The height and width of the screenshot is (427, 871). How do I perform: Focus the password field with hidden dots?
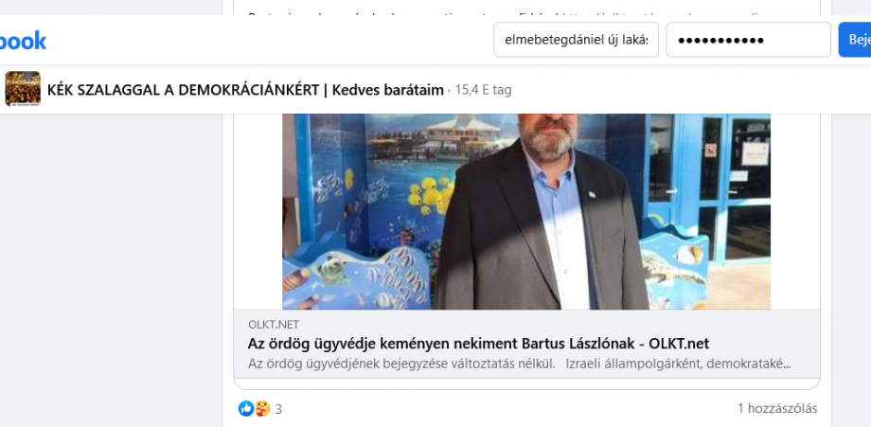(748, 40)
